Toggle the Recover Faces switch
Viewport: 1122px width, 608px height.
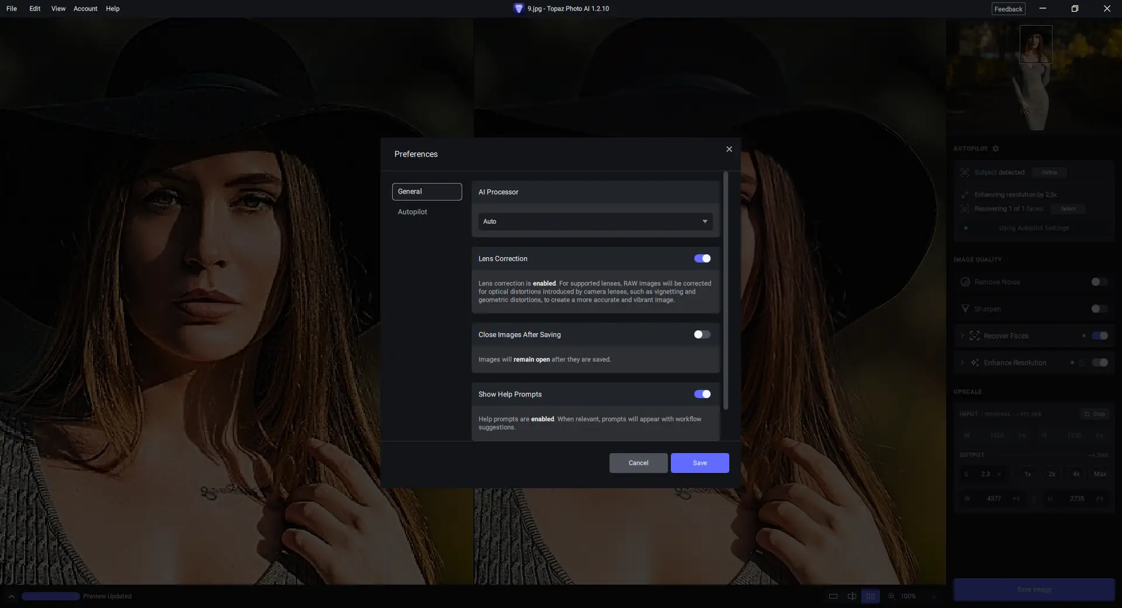pyautogui.click(x=1099, y=336)
